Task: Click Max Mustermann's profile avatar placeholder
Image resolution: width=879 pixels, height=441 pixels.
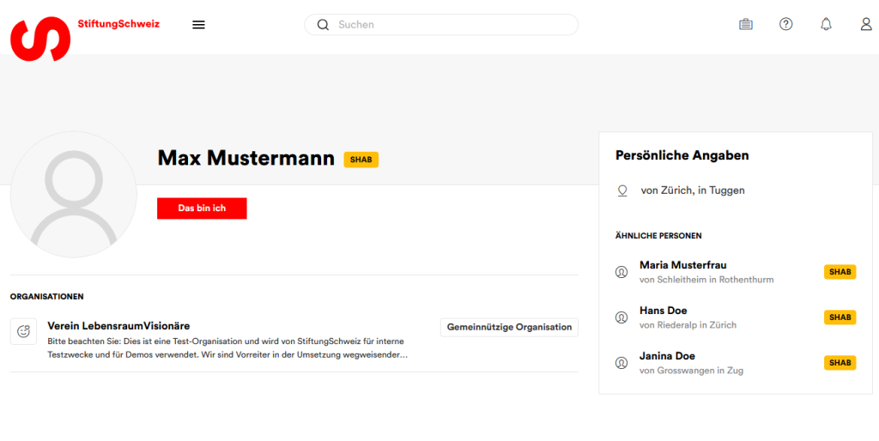Action: 73,195
